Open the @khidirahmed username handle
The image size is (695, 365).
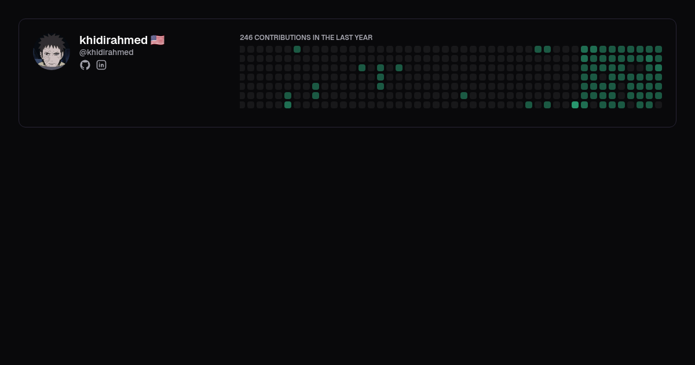coord(107,52)
